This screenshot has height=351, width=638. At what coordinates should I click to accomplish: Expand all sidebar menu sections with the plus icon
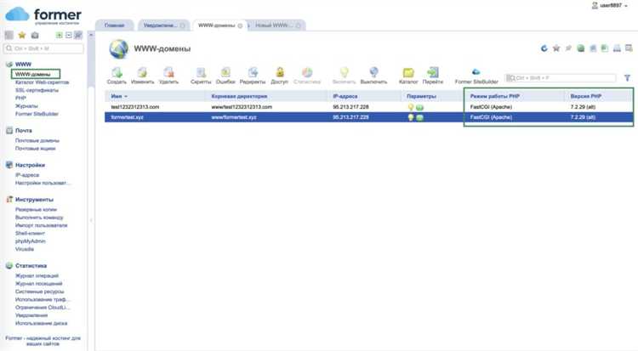[59, 36]
